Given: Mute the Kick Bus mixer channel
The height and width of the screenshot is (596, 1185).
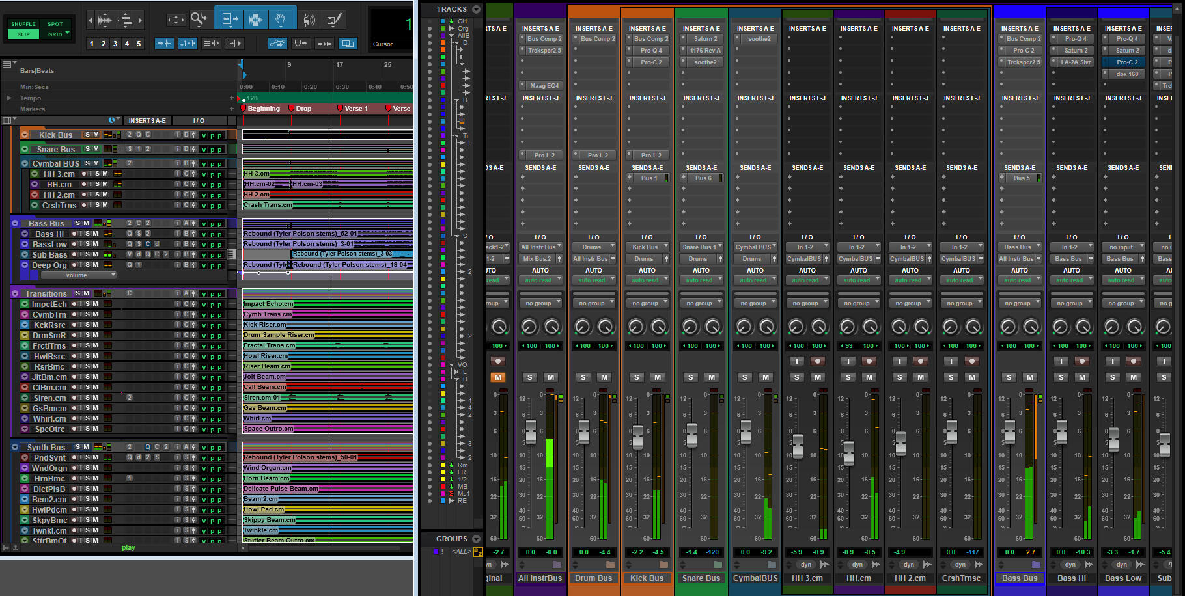Looking at the screenshot, I should coord(658,377).
